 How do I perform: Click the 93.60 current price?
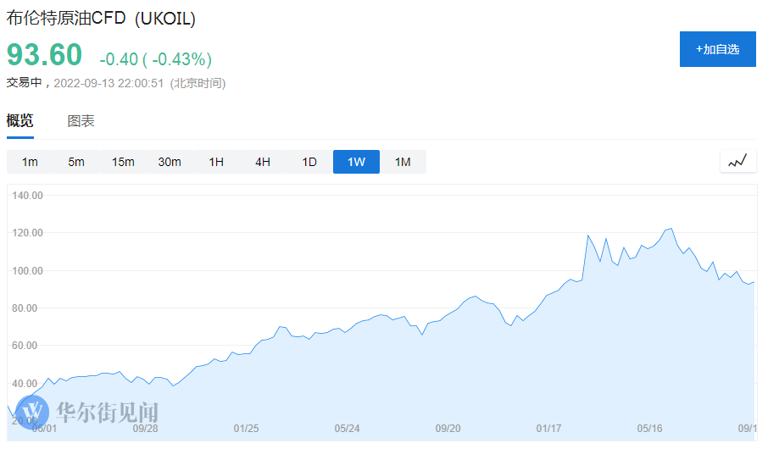[44, 54]
